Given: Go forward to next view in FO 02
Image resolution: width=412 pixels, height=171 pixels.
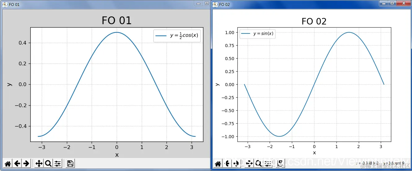Looking at the screenshot, I should click(x=236, y=164).
